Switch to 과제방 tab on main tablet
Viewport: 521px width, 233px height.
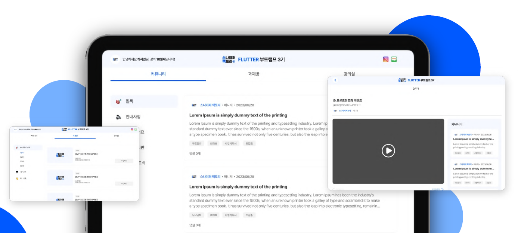click(x=254, y=74)
